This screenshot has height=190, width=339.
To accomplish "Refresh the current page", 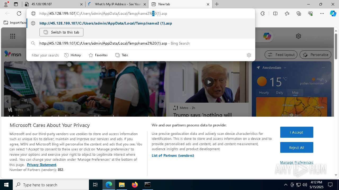I will click(x=19, y=13).
